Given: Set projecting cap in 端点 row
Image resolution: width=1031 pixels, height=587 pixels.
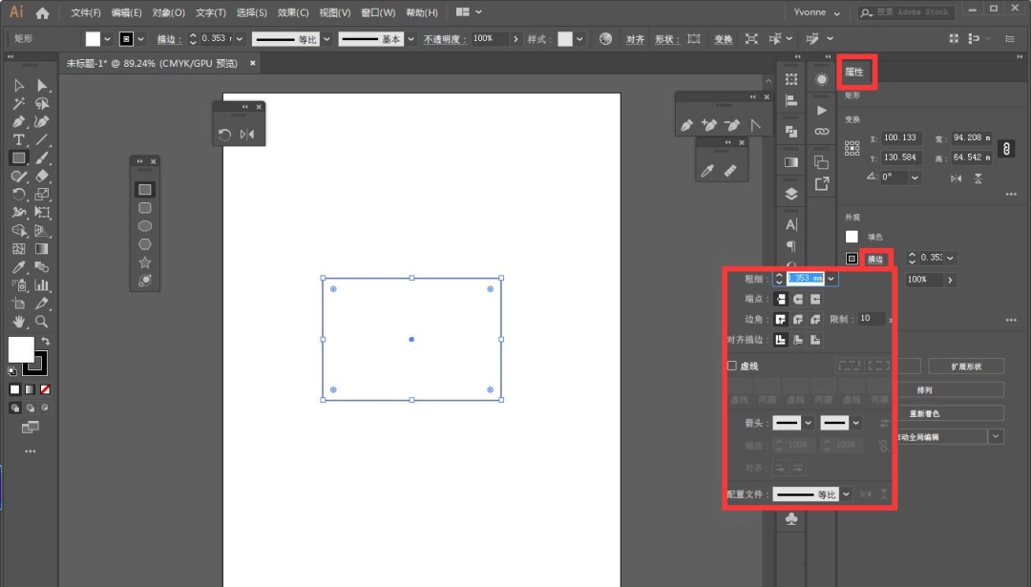Looking at the screenshot, I should coord(815,299).
